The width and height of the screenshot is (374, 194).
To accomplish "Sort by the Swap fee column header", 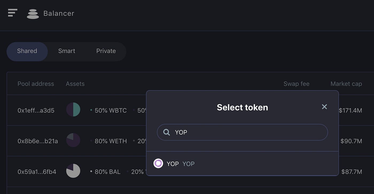I will pyautogui.click(x=296, y=84).
